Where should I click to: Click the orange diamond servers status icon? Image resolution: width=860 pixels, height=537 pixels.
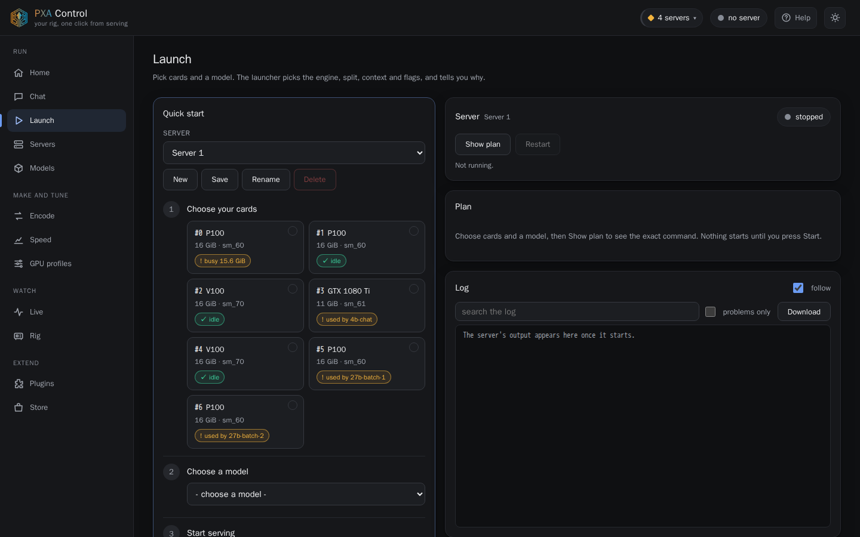(x=651, y=18)
